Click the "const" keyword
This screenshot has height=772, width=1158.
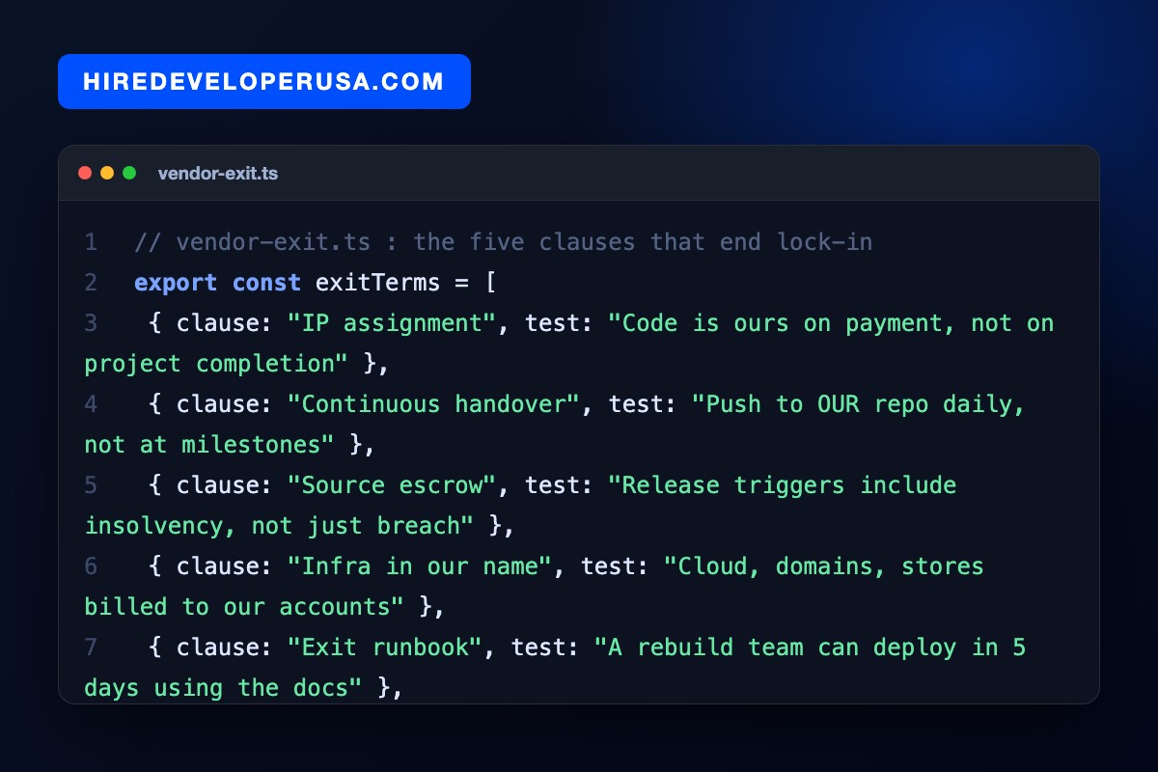(266, 283)
